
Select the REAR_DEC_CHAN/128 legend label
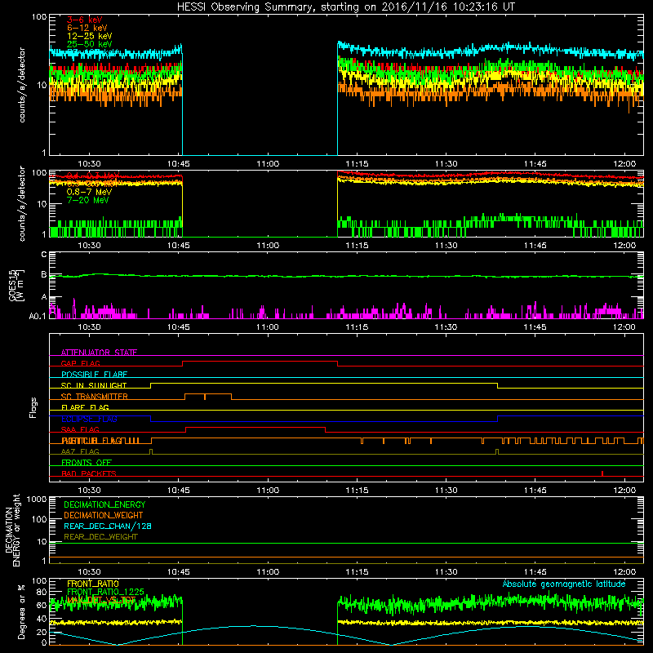point(108,526)
